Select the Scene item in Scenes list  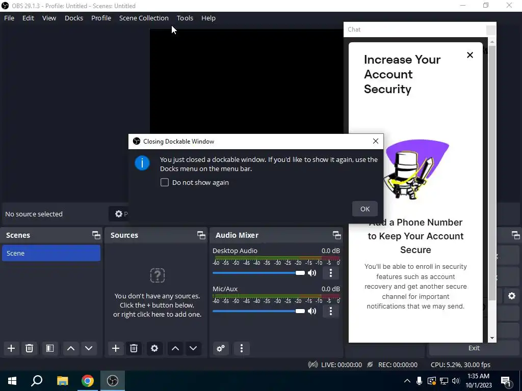click(x=51, y=253)
